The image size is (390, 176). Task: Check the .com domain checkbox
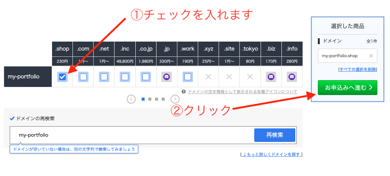tap(83, 77)
